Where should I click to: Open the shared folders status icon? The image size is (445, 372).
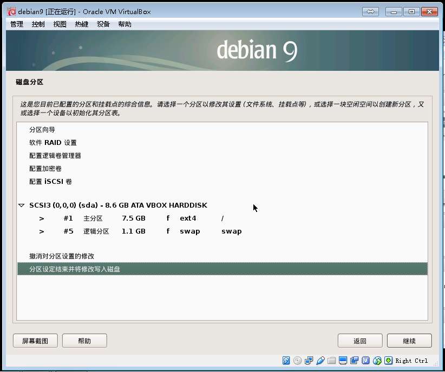(331, 360)
